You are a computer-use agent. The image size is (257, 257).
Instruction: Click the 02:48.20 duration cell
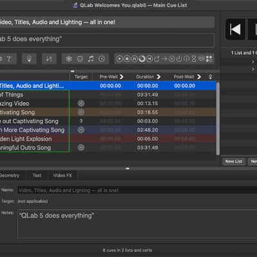[x=148, y=130]
